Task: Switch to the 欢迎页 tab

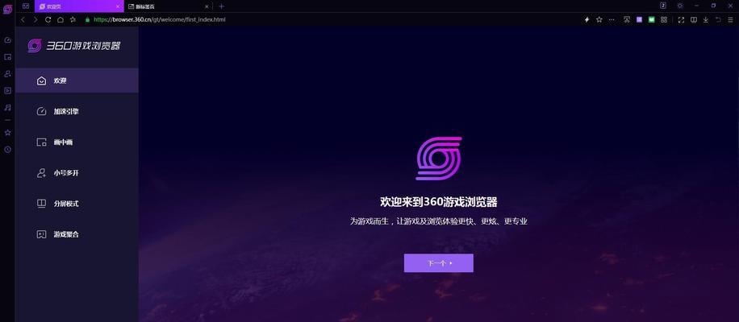Action: click(77, 6)
